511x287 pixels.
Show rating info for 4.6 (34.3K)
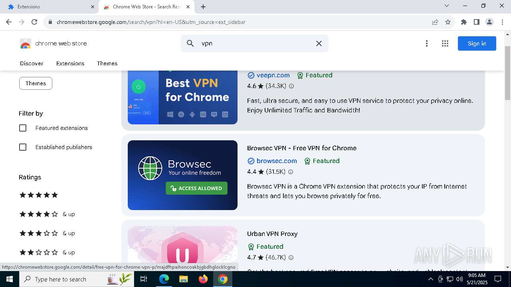click(291, 86)
